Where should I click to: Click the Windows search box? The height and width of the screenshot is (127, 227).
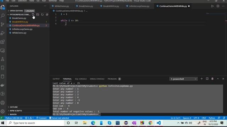click(x=35, y=123)
